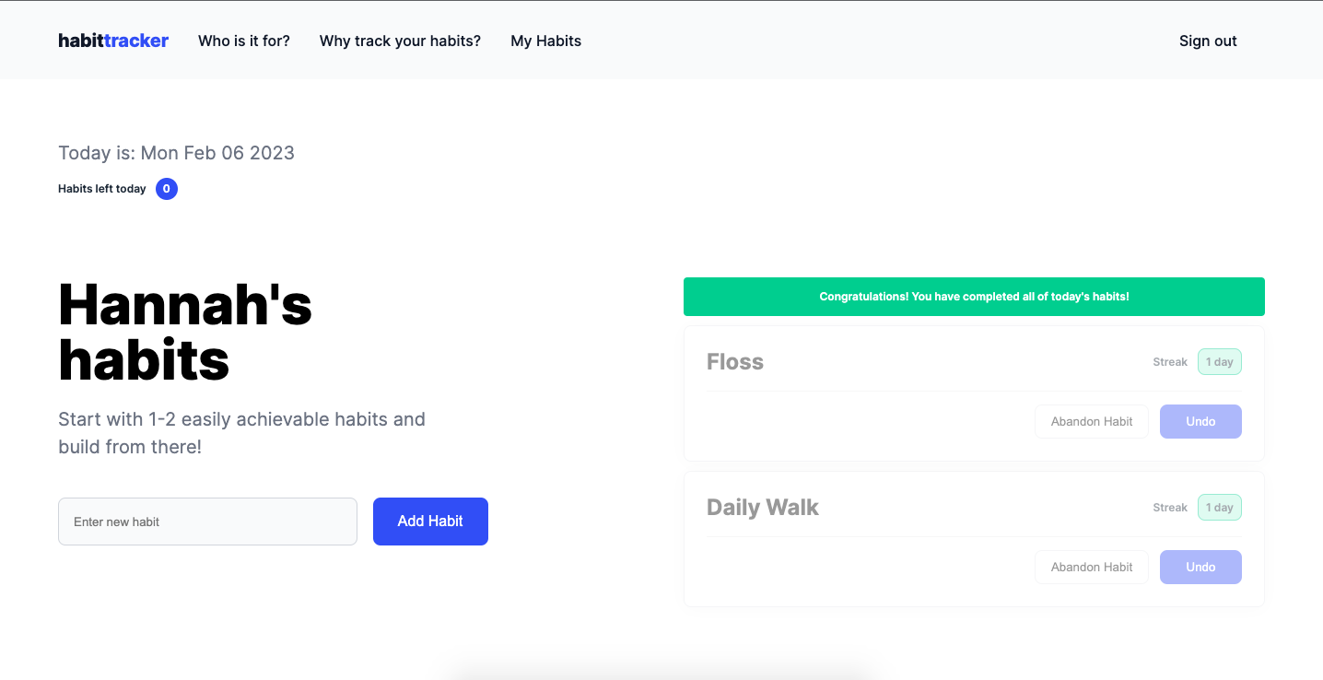Click the Daily Walk habit title

click(x=763, y=507)
